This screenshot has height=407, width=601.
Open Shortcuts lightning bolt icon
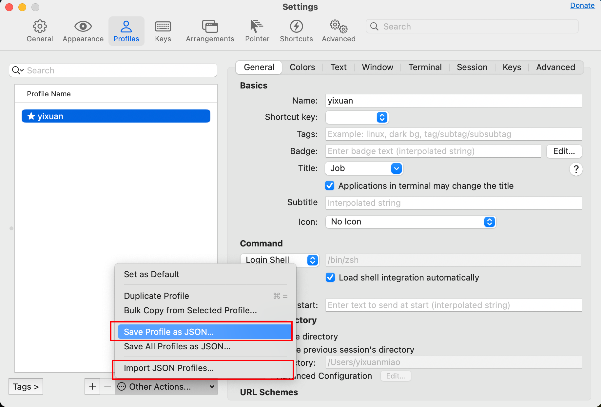point(296,27)
